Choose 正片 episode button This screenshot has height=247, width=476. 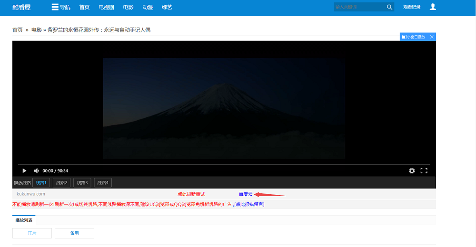(32, 233)
